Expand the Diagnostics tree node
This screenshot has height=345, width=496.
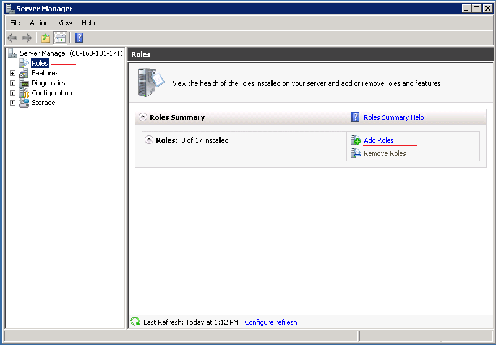12,83
